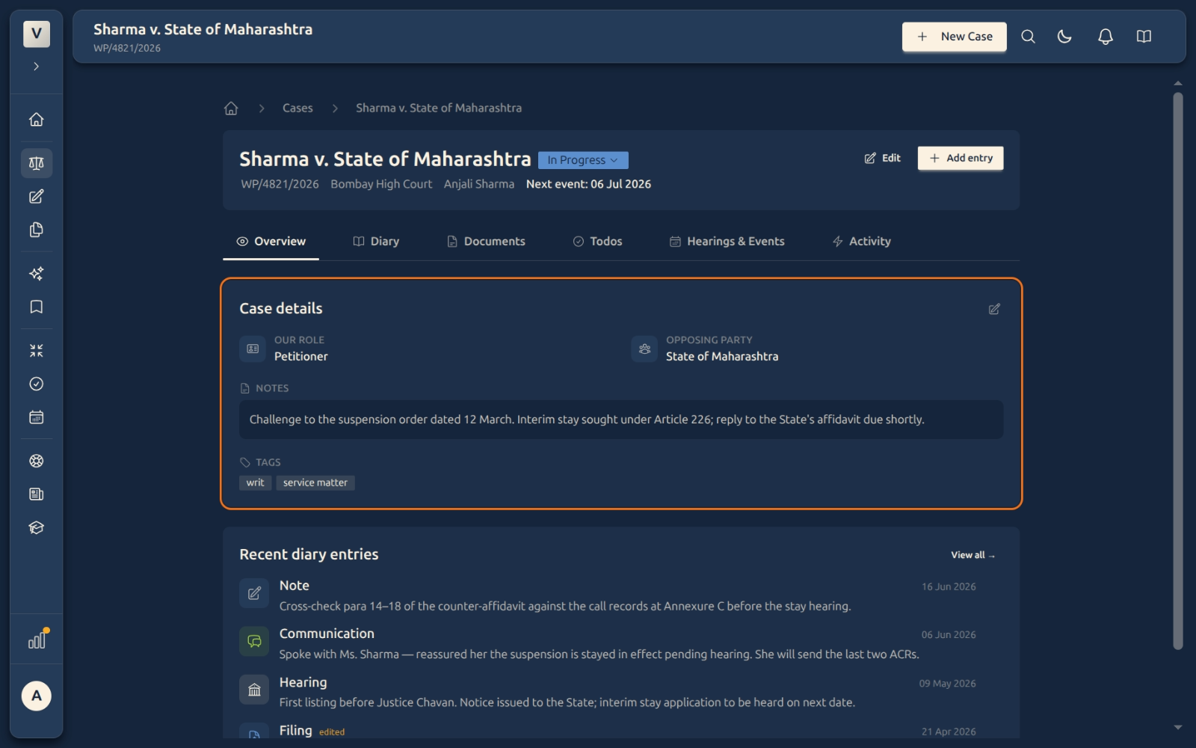Image resolution: width=1196 pixels, height=748 pixels.
Task: Click 'Bombay High Court' text
Action: (x=381, y=184)
